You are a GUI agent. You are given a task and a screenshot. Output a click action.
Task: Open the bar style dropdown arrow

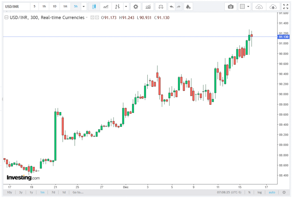coord(125,7)
